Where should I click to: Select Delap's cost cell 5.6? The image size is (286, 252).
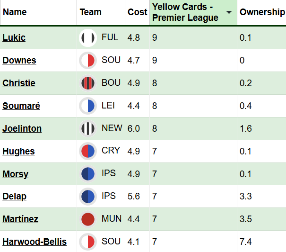(x=134, y=196)
